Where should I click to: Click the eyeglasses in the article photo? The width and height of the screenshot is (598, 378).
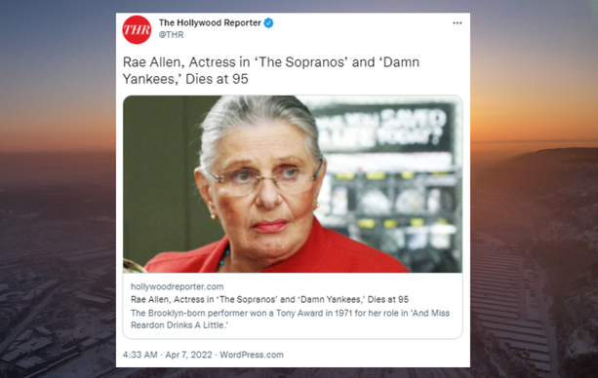(265, 179)
